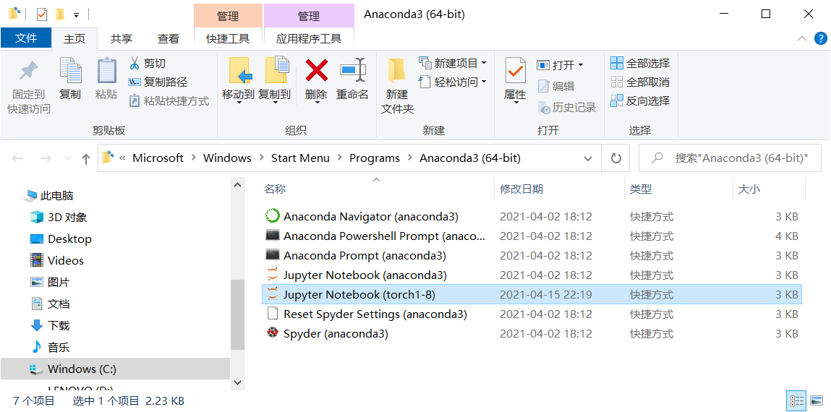This screenshot has height=412, width=831.
Task: Open the File (文件) tab
Action: pos(26,38)
